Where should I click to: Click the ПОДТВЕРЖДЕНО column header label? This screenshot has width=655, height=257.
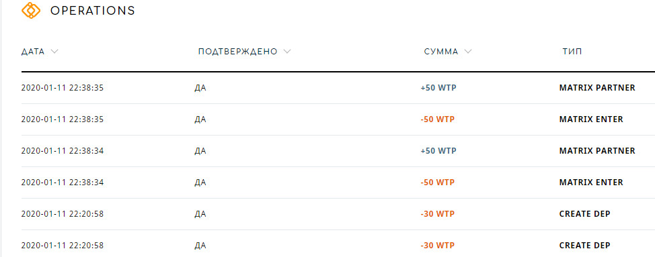(237, 52)
